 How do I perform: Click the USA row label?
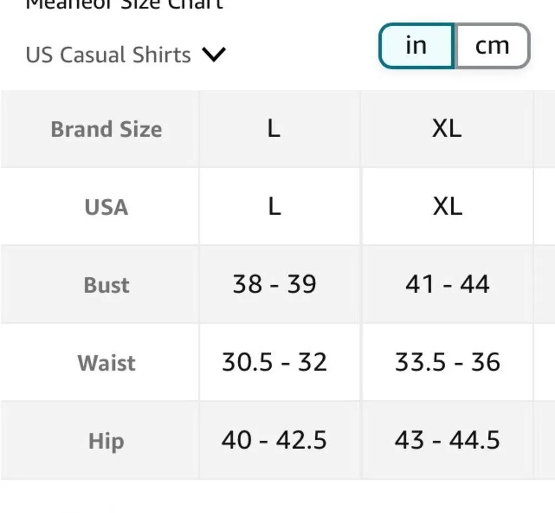[105, 207]
